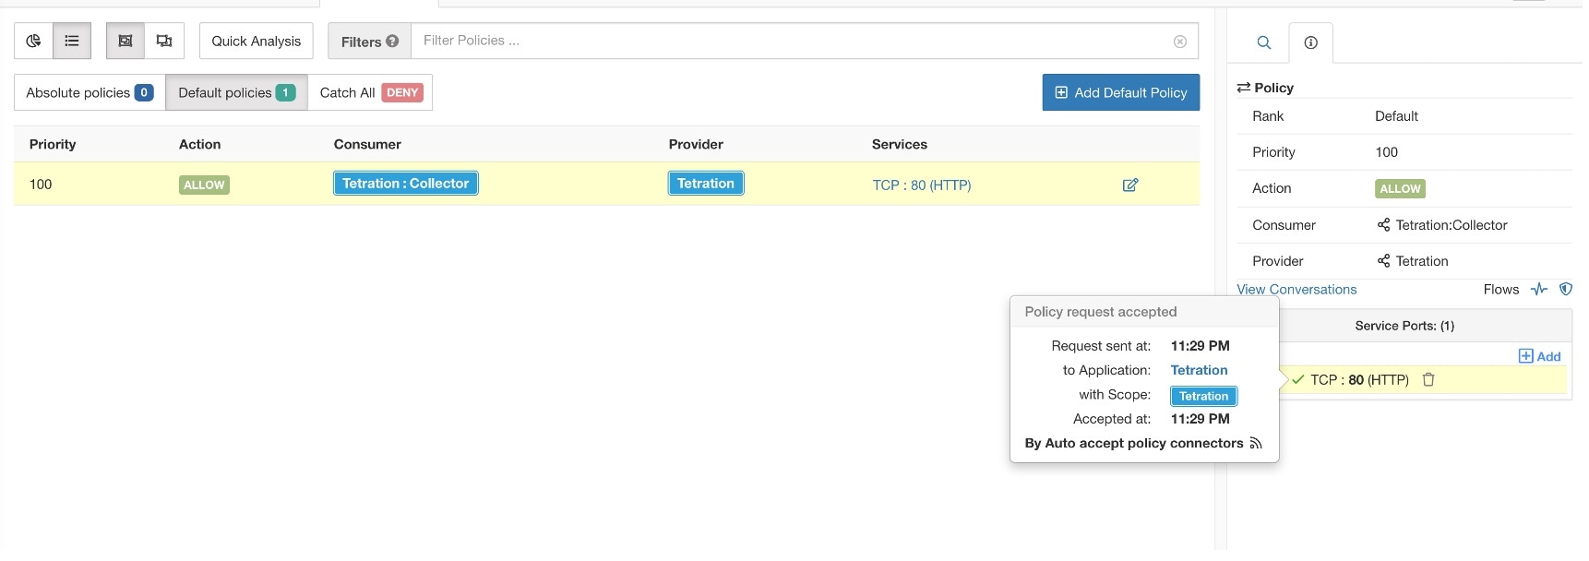This screenshot has width=1589, height=561.
Task: Click the Tetration provider tag in the table
Action: coord(706,184)
